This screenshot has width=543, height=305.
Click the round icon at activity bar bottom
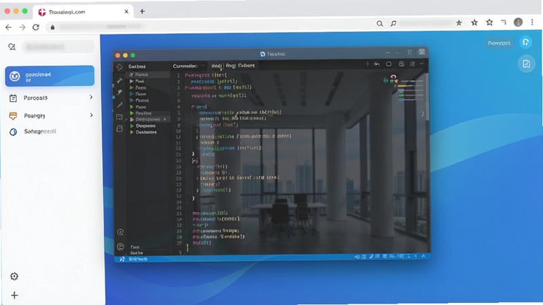click(x=121, y=247)
